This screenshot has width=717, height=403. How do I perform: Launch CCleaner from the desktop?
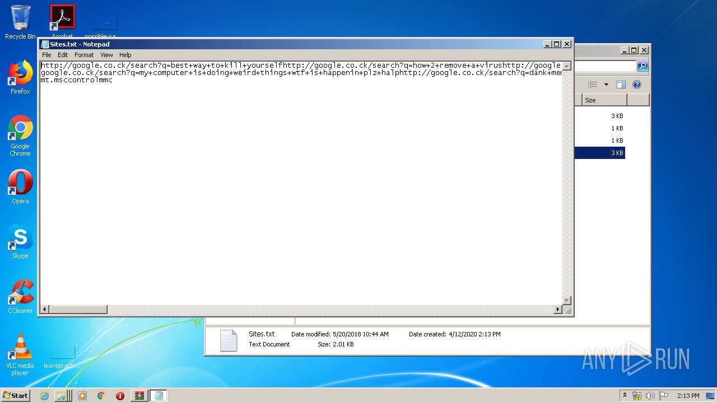[x=20, y=297]
